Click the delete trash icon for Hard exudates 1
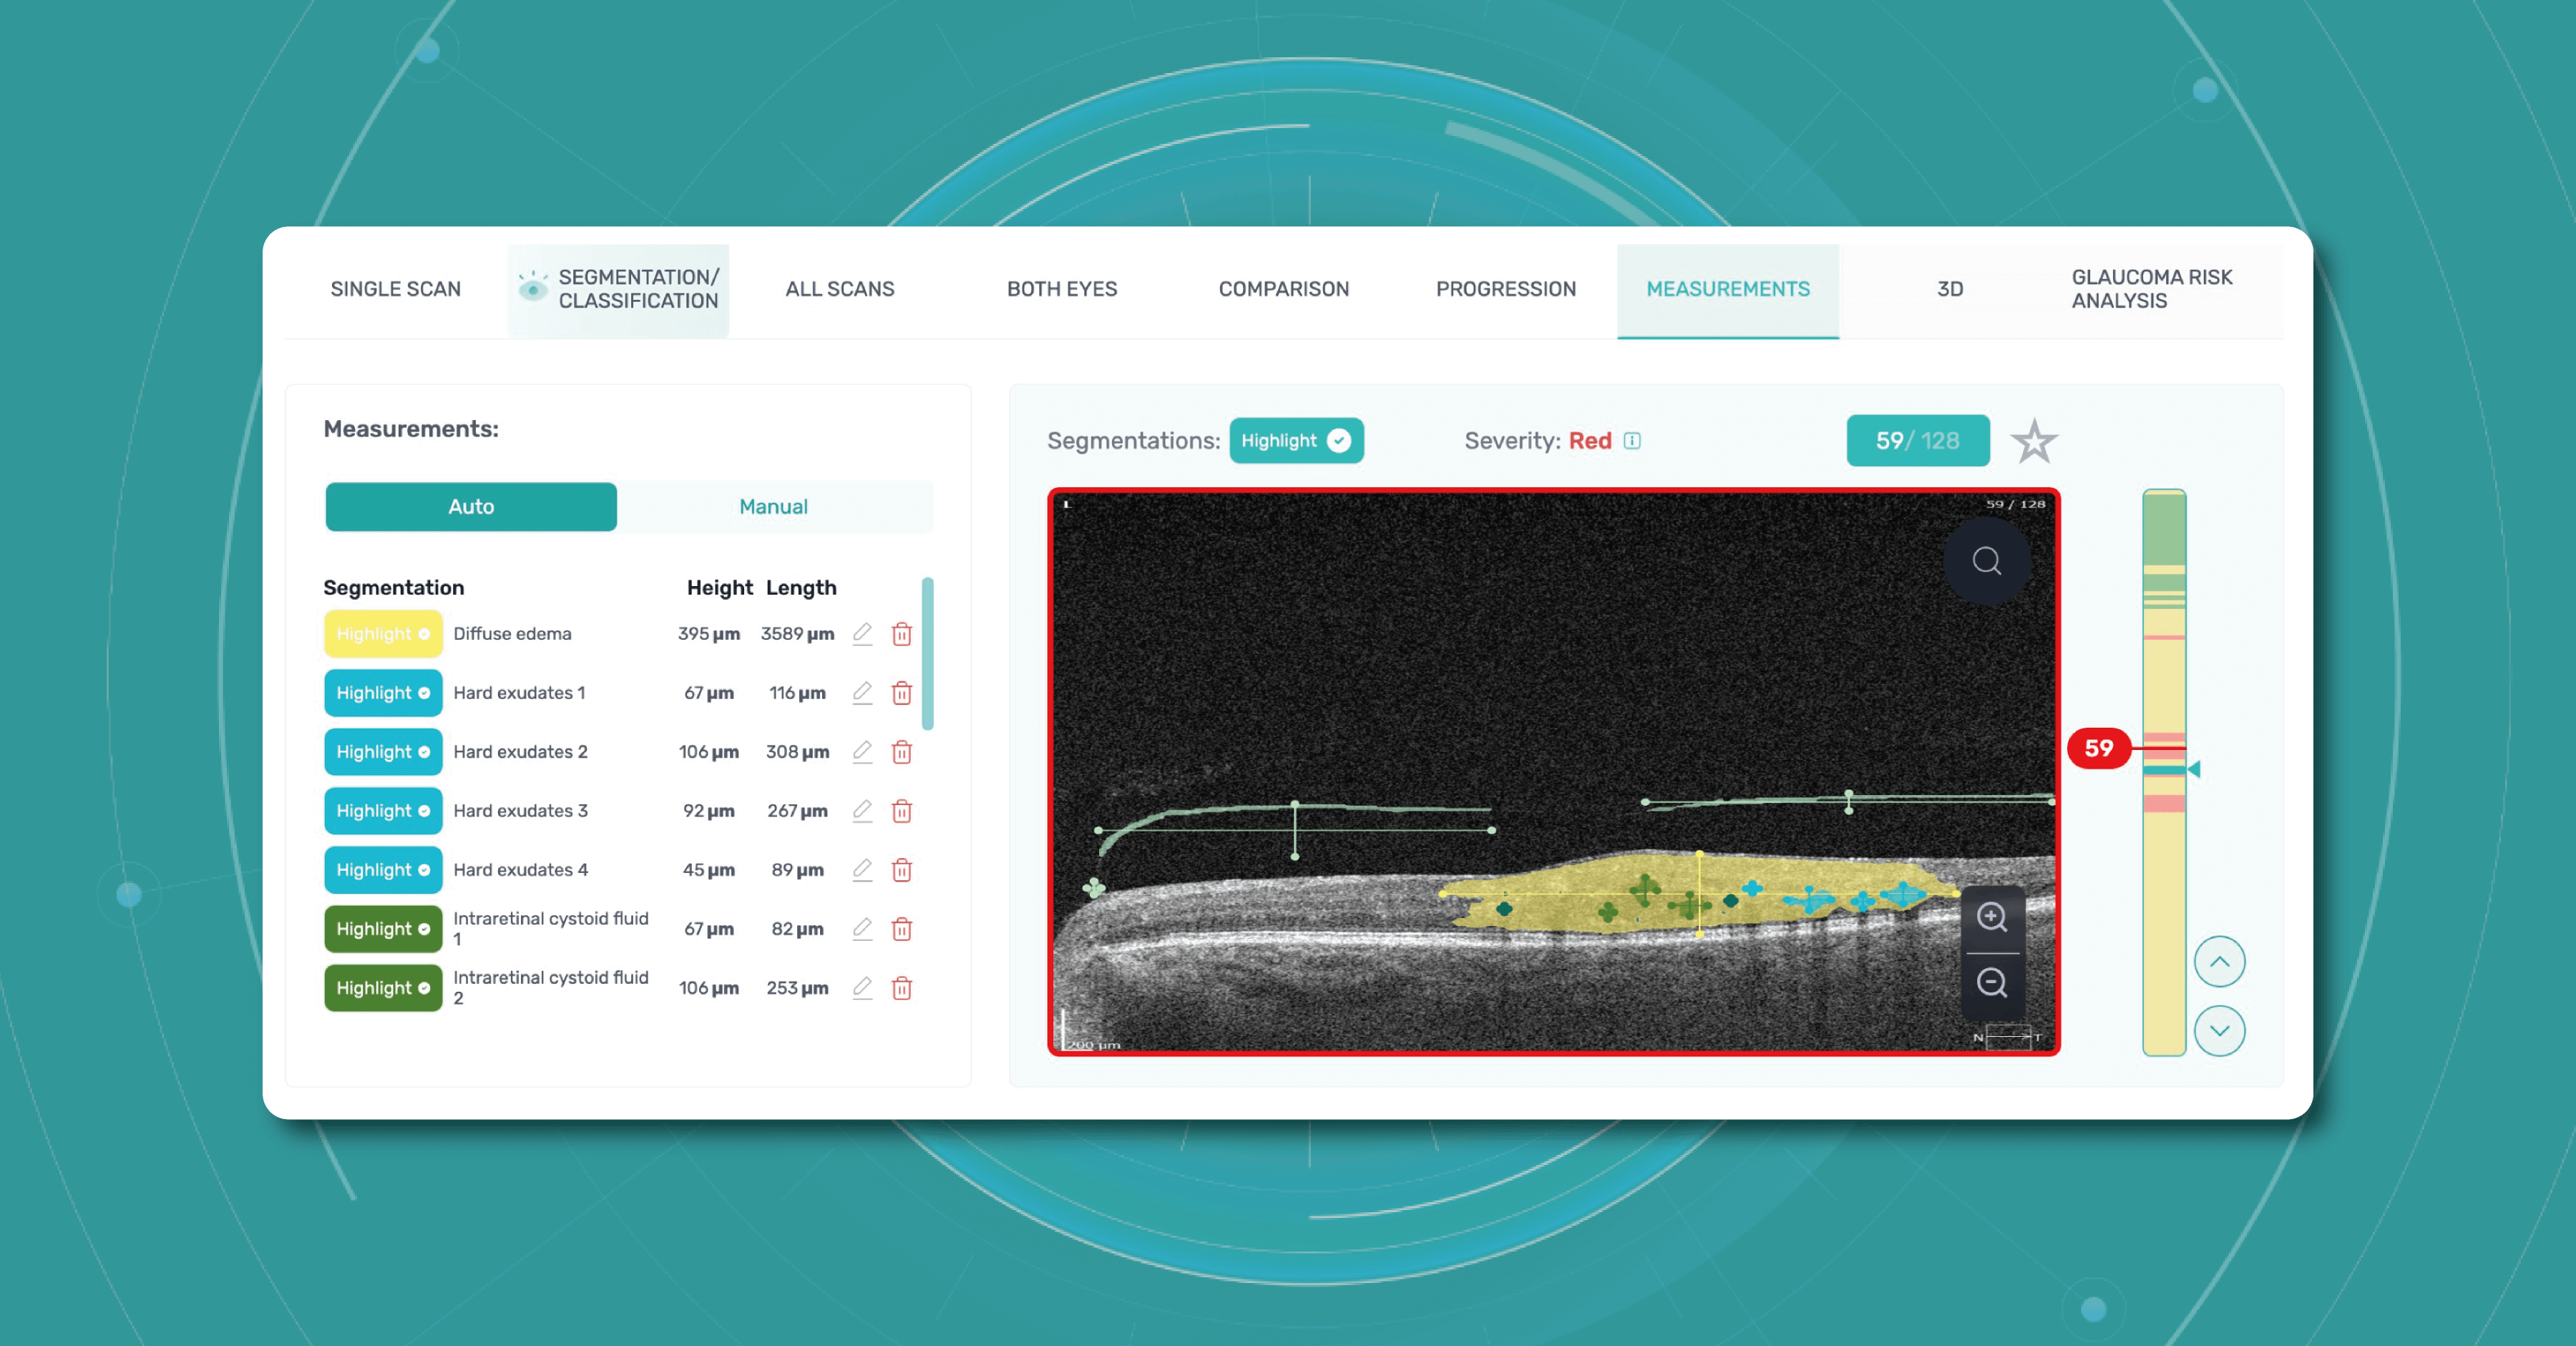 pyautogui.click(x=903, y=693)
